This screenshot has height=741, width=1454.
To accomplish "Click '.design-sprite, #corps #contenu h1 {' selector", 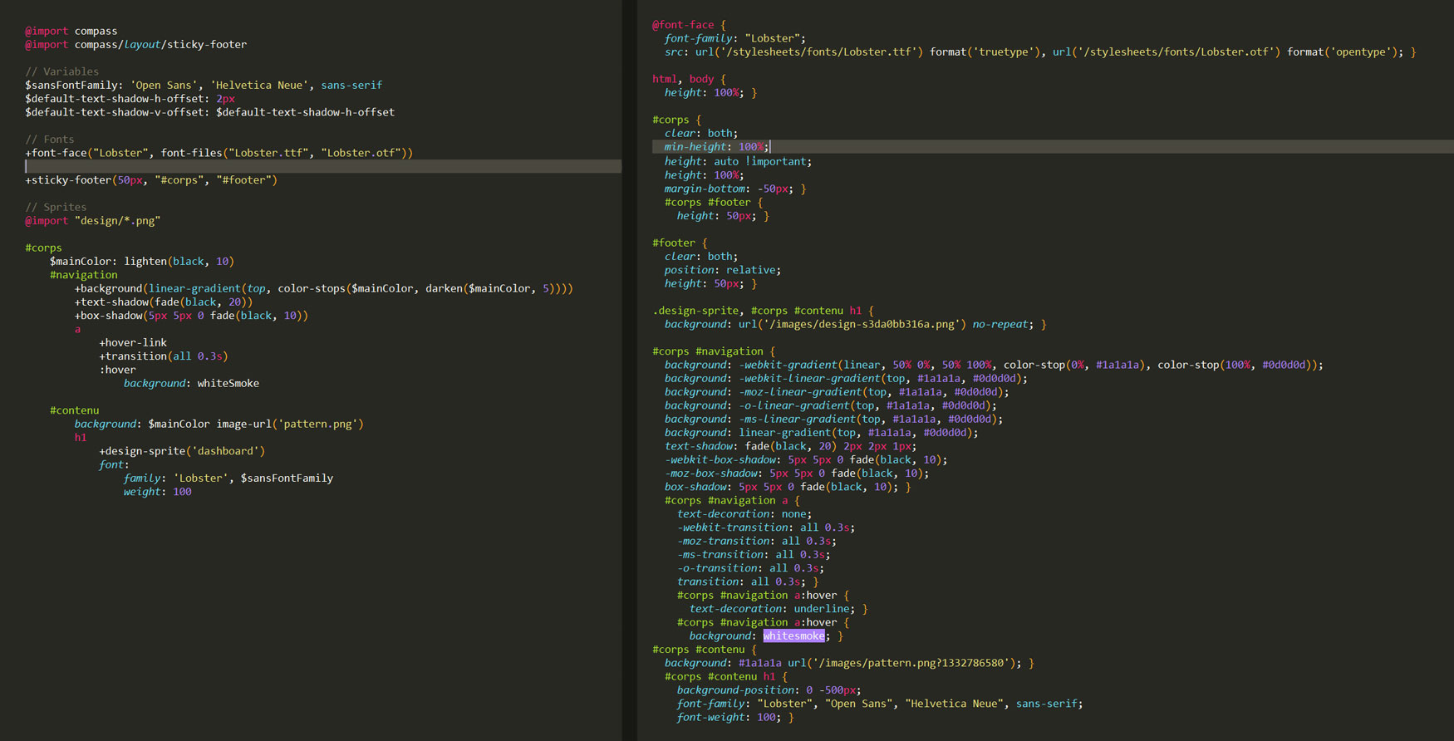I will coord(763,311).
